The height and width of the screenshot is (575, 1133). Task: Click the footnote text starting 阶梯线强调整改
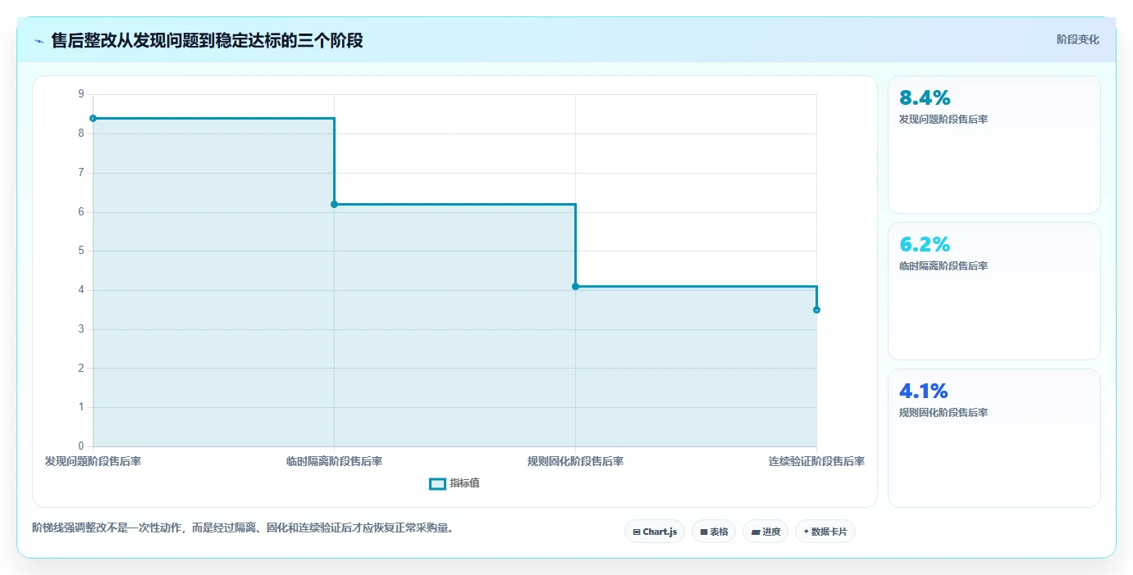[x=243, y=528]
